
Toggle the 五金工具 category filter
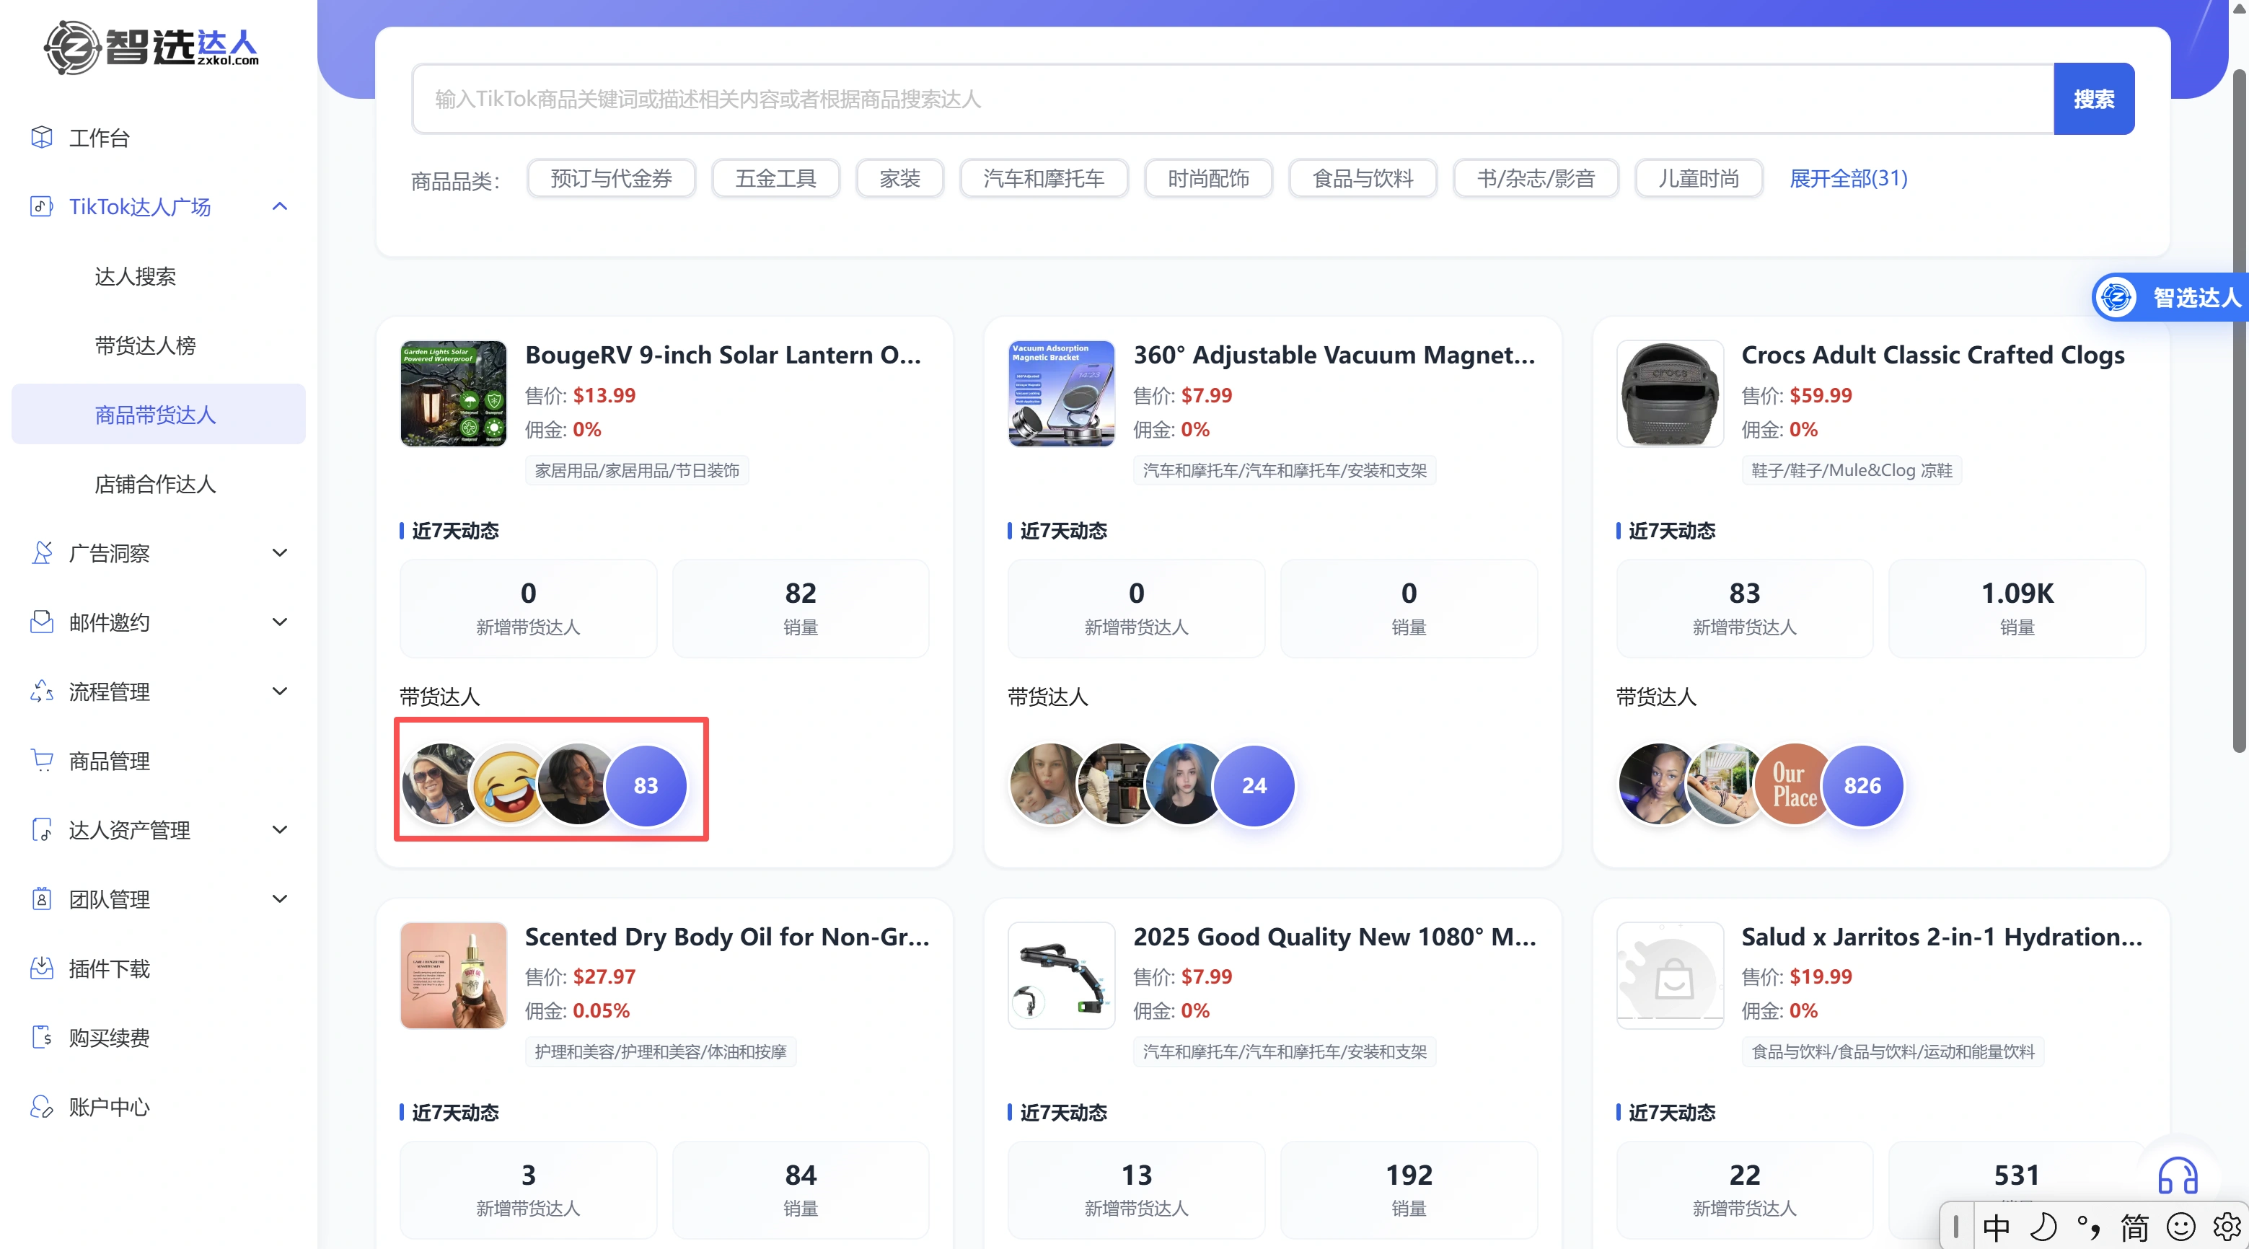coord(775,178)
